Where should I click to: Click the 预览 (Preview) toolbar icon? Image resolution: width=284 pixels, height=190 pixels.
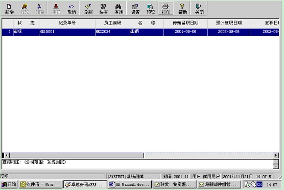click(151, 9)
